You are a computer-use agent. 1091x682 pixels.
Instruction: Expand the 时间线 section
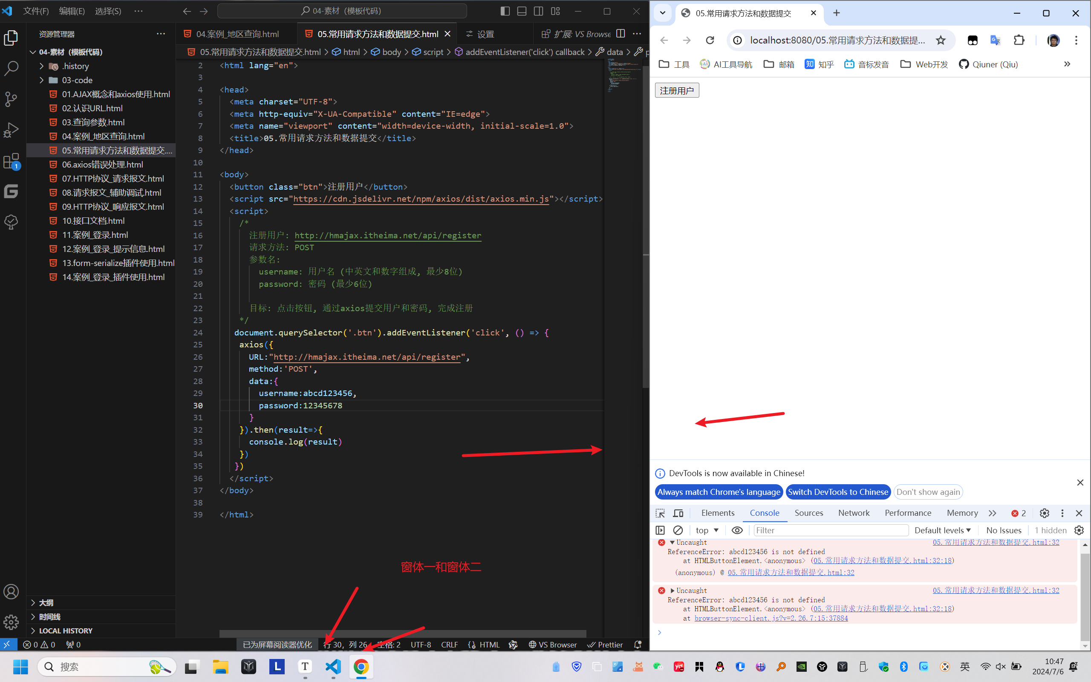click(x=32, y=616)
